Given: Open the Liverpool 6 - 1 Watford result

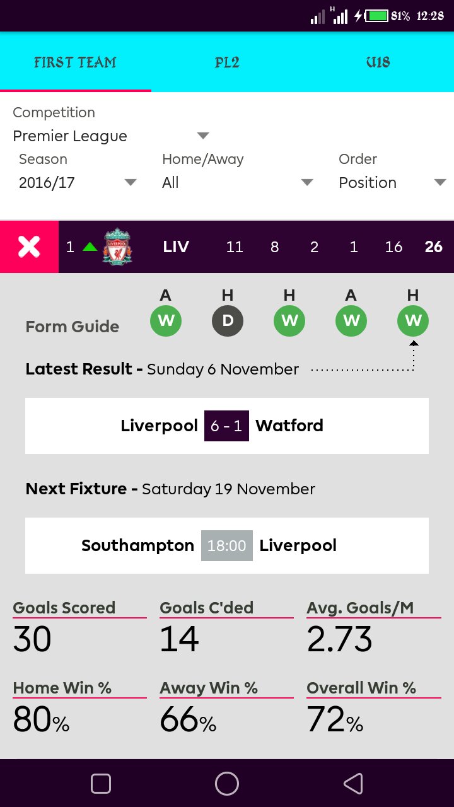Looking at the screenshot, I should pyautogui.click(x=227, y=426).
